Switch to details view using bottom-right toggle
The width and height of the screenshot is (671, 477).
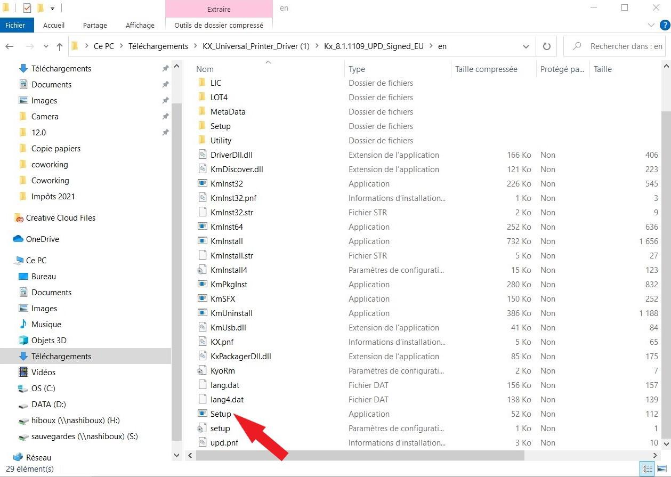pyautogui.click(x=648, y=469)
